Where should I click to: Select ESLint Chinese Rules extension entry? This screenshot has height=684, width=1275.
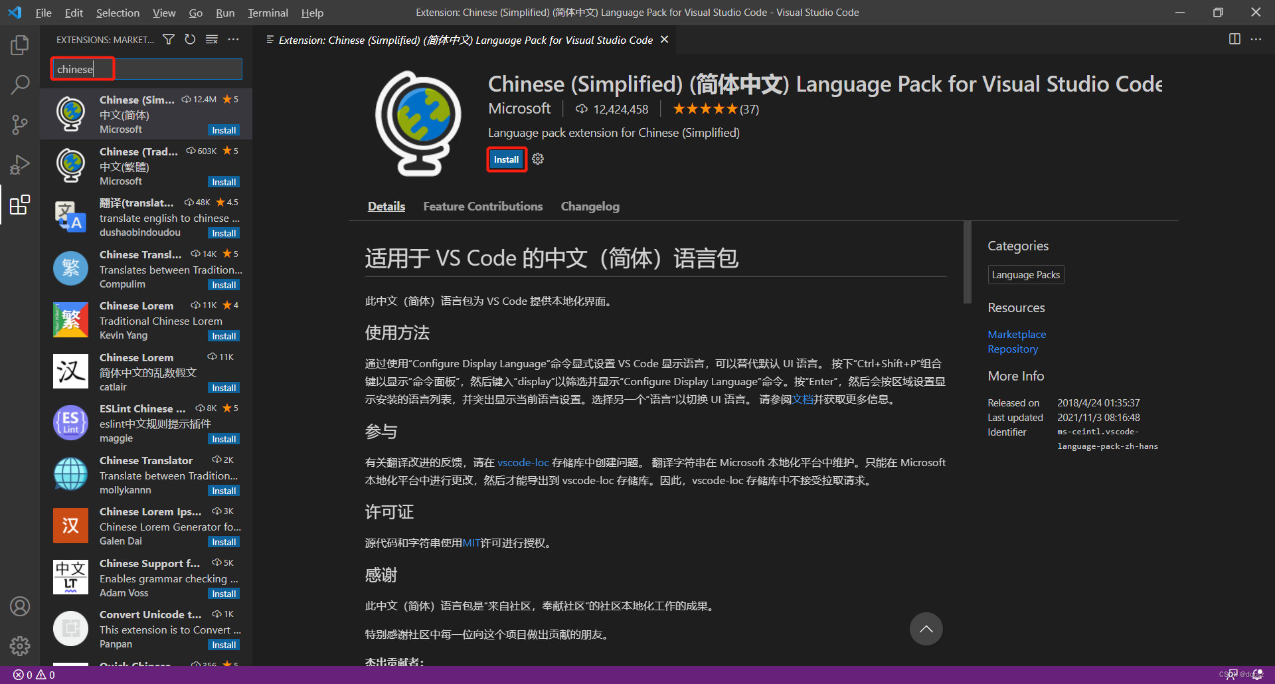coord(146,423)
